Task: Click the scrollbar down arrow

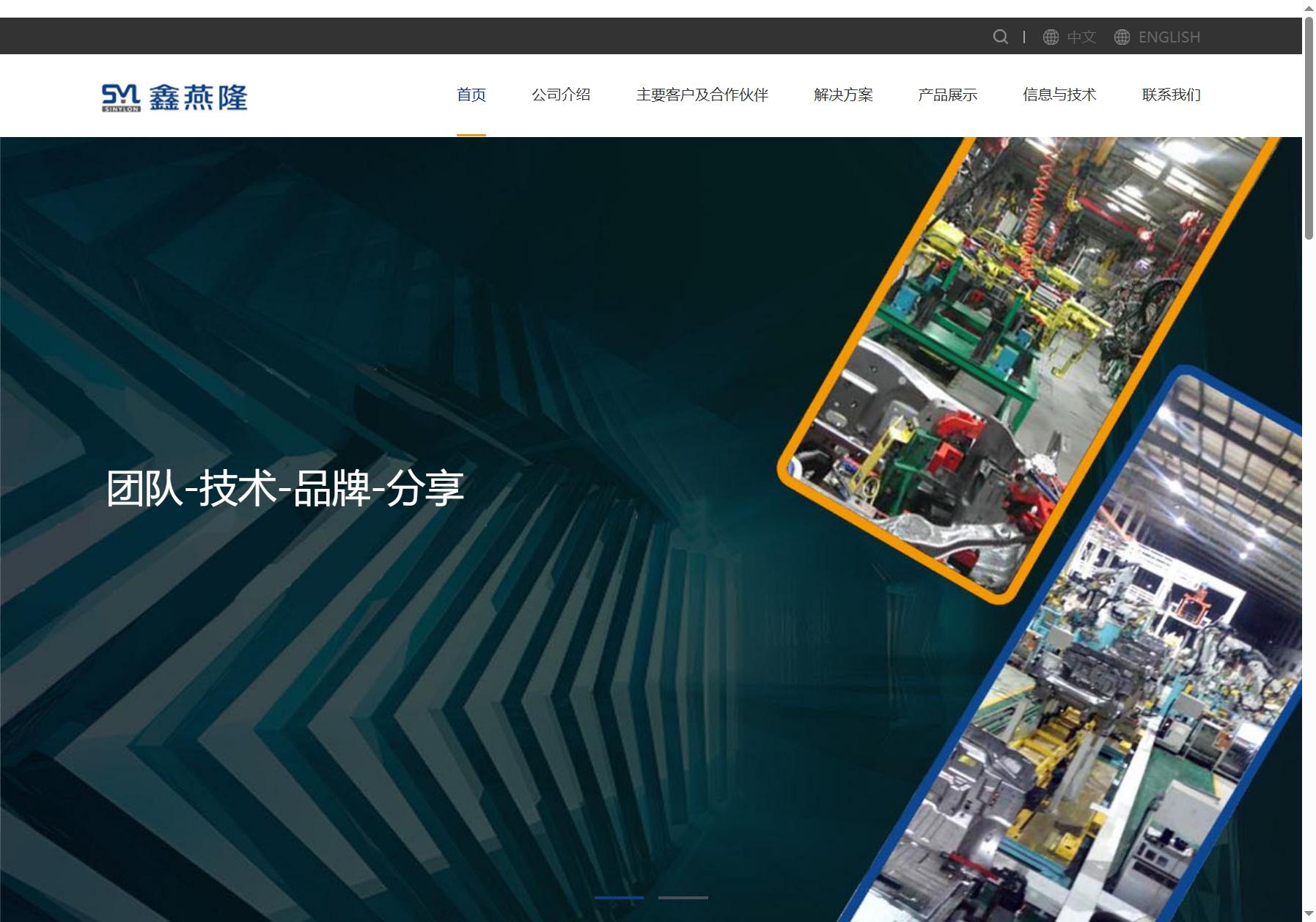Action: click(x=1309, y=914)
